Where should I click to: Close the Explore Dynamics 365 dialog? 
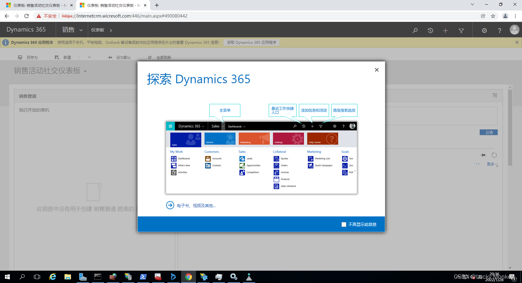[377, 70]
